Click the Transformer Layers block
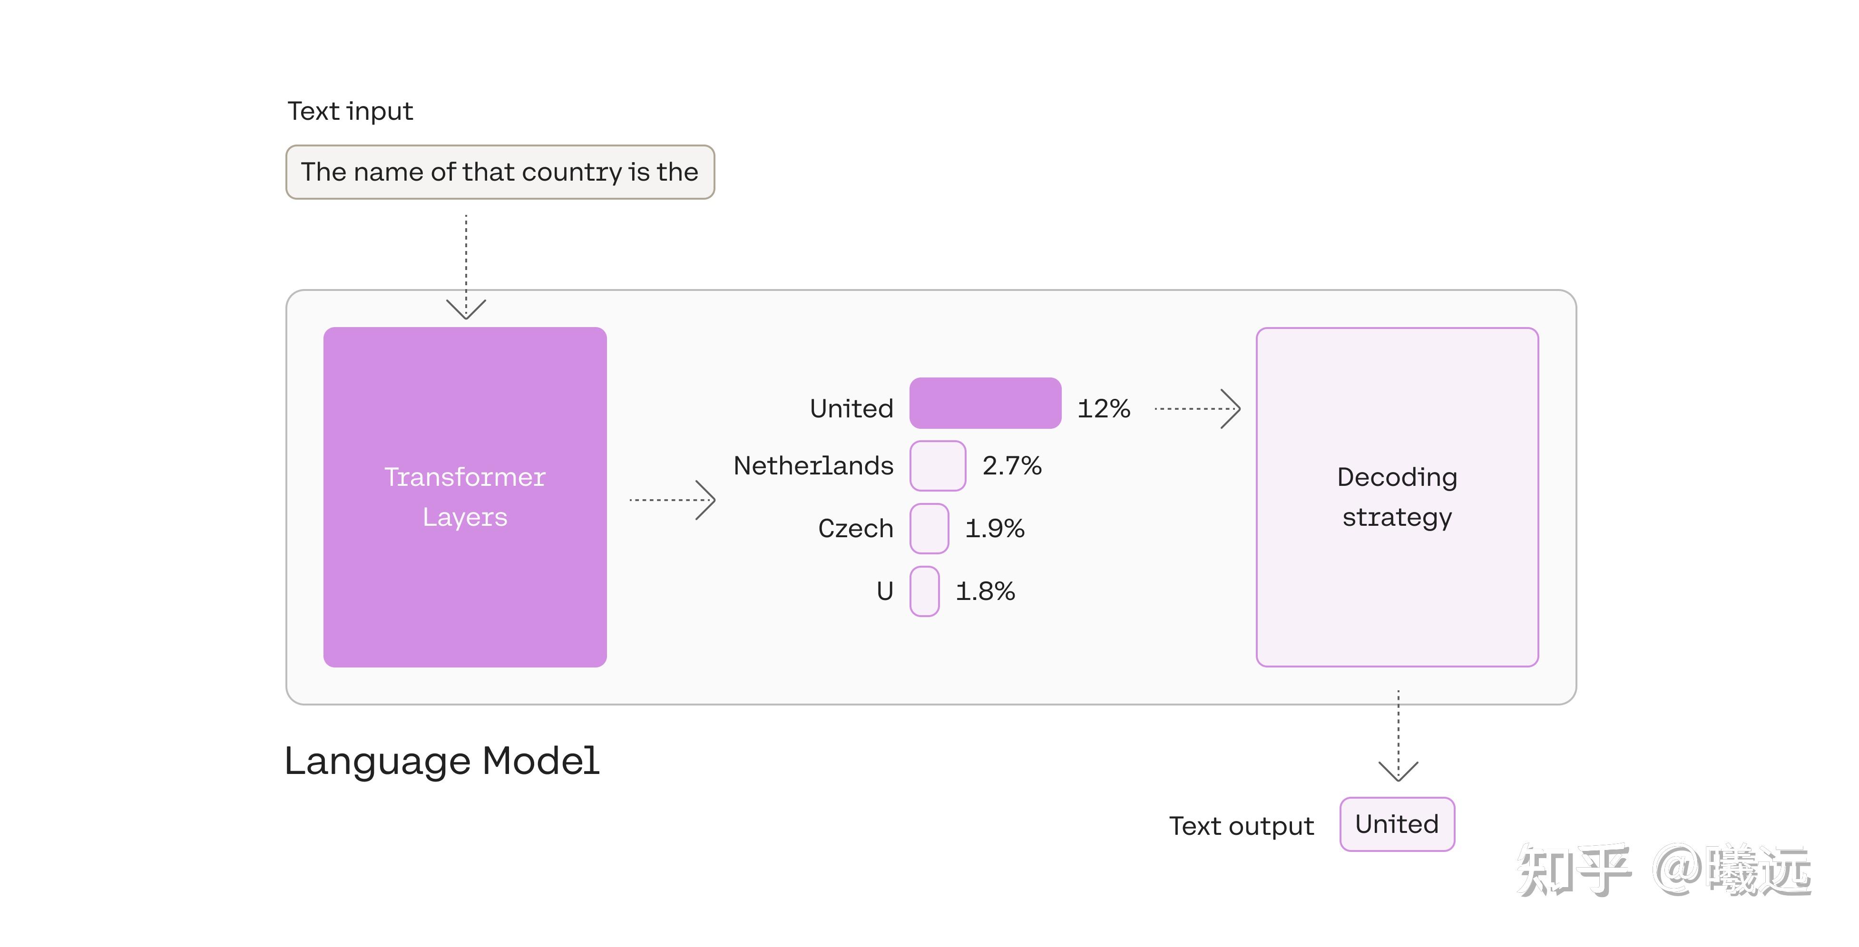 coord(465,497)
